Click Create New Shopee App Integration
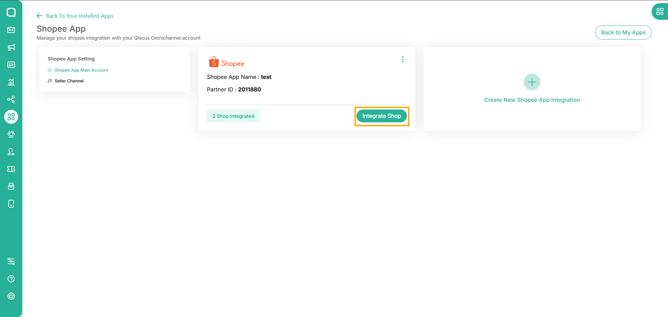The height and width of the screenshot is (317, 668). 532,100
